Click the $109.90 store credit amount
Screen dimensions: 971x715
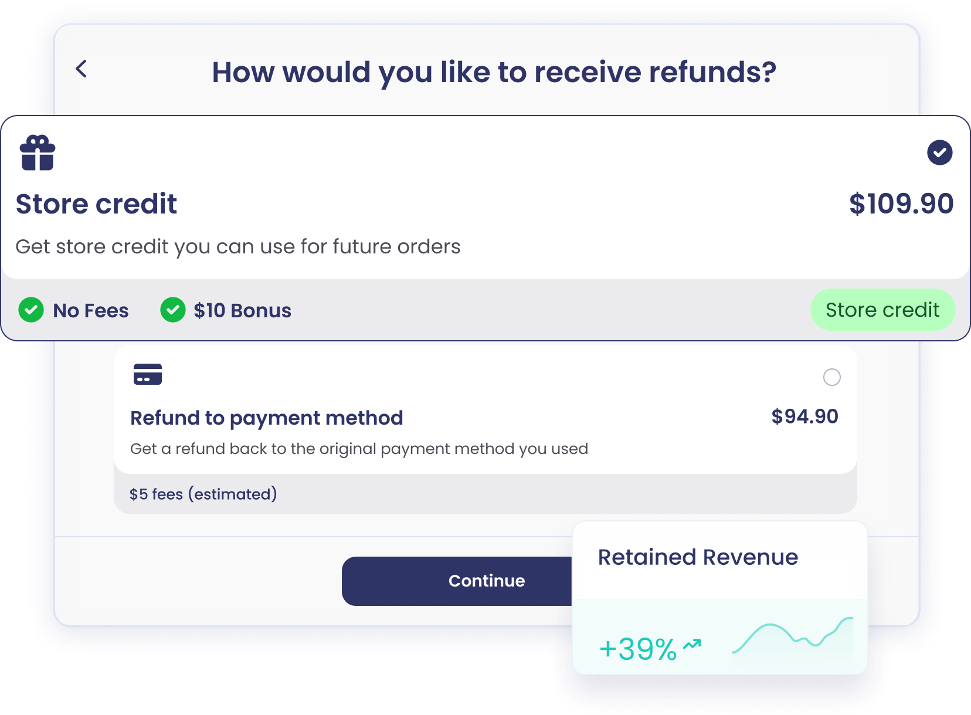[901, 204]
